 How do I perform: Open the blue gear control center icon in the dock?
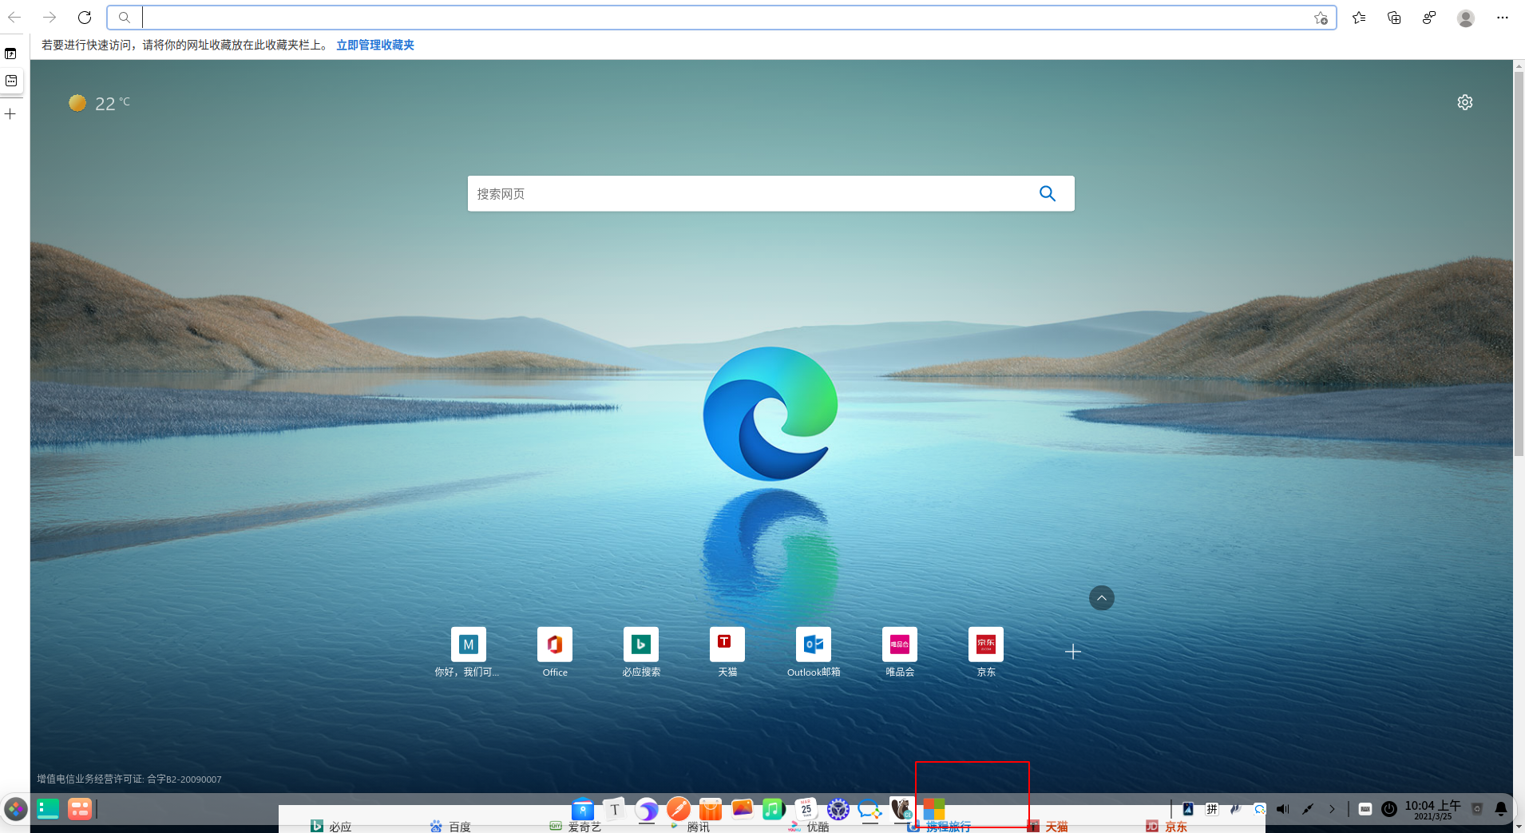point(838,809)
